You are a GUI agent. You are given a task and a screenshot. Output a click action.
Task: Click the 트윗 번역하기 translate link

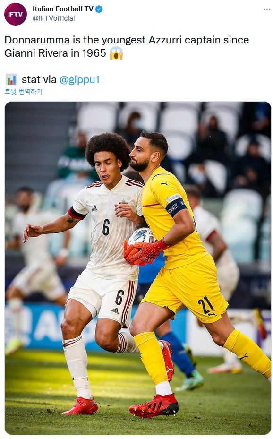tap(24, 92)
